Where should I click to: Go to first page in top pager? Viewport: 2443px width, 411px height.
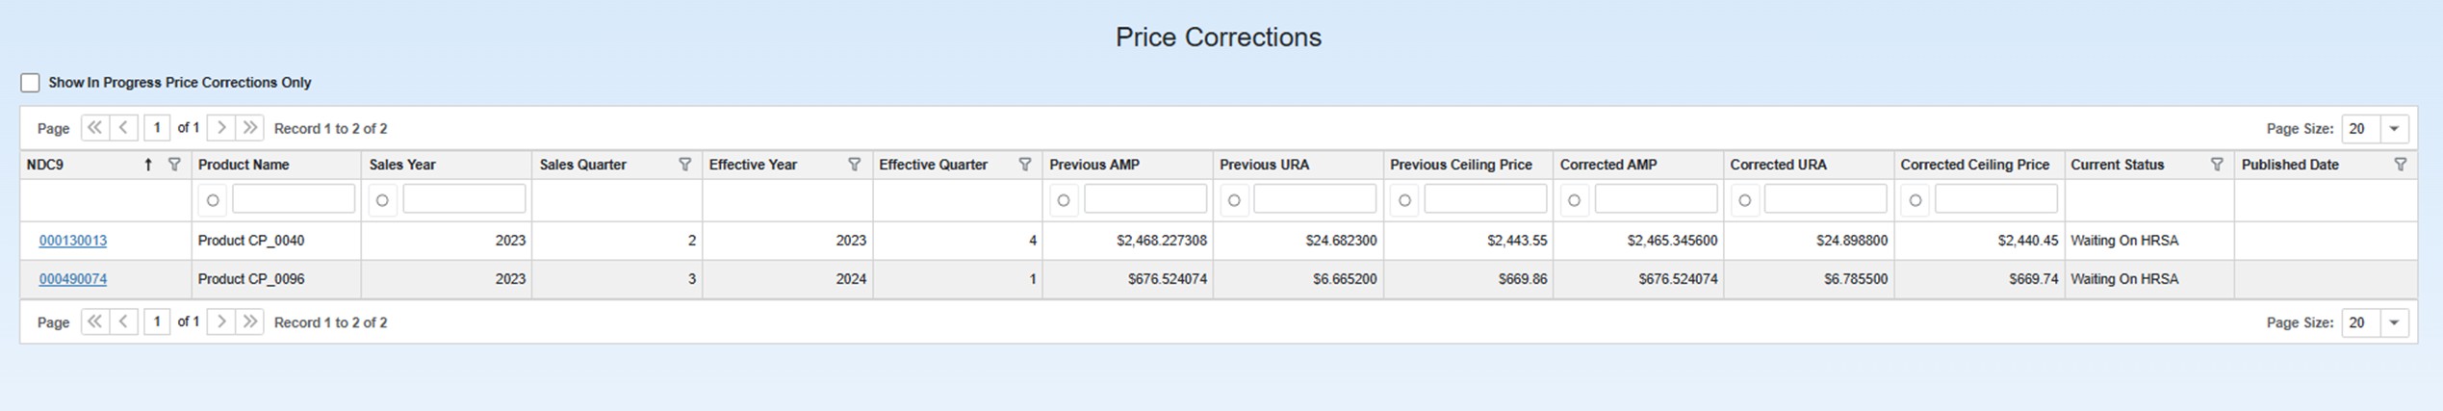tap(94, 128)
